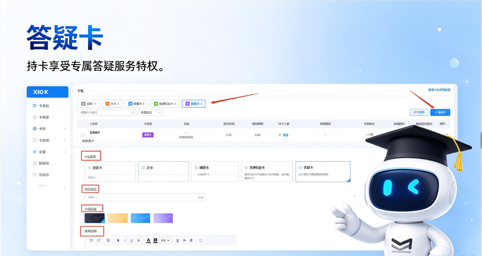Undo the last edit in the editor toolbar
This screenshot has height=256, width=482.
pyautogui.click(x=91, y=240)
